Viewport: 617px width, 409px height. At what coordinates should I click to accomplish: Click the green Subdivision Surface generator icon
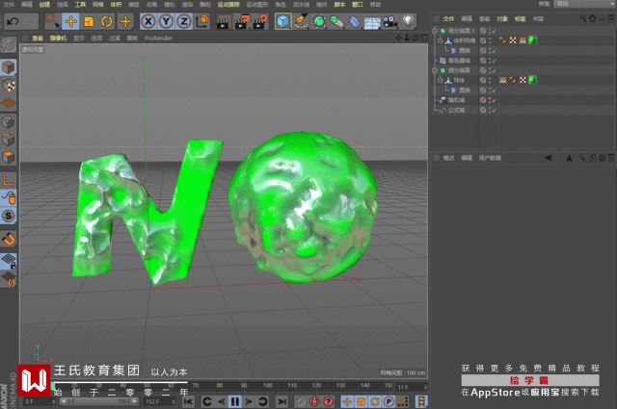pos(319,21)
